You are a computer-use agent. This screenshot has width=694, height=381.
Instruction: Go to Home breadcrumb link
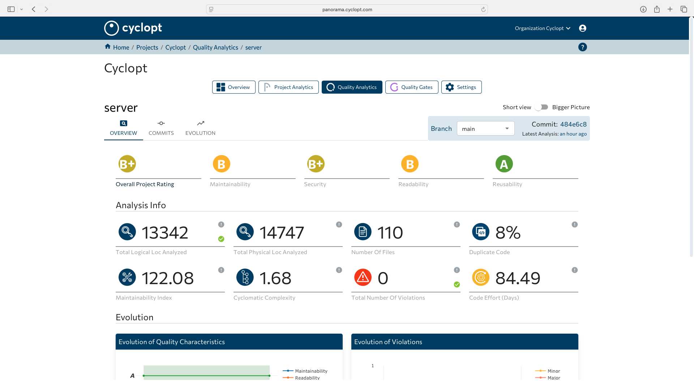tap(121, 47)
